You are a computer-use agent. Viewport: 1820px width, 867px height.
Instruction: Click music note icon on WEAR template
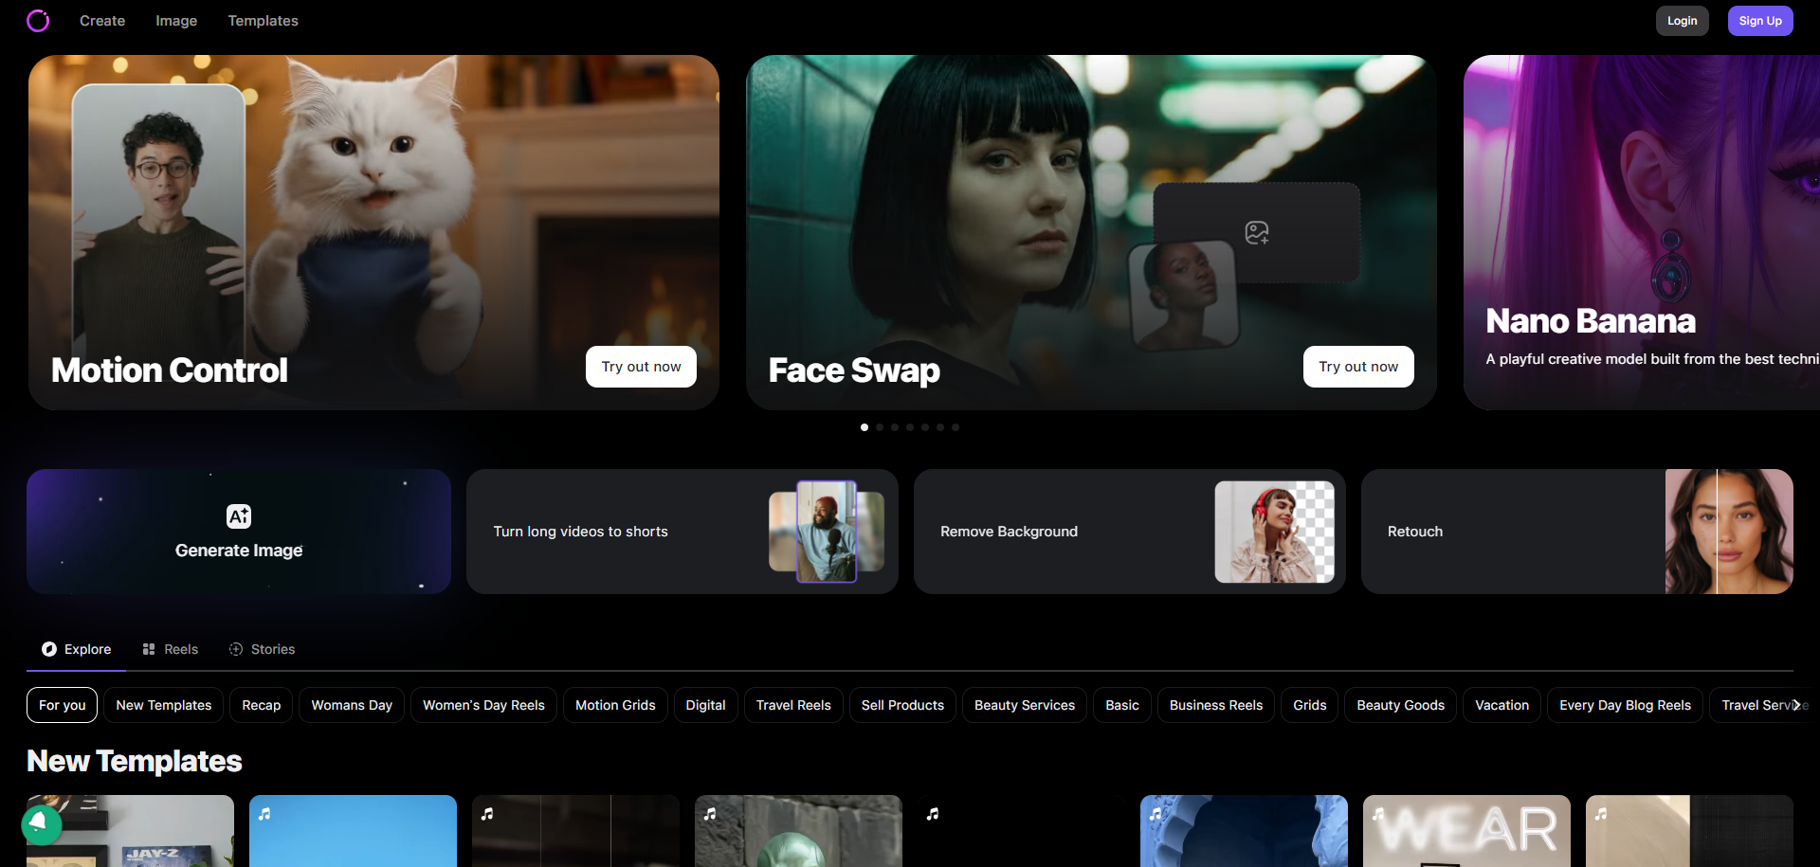point(1378,814)
